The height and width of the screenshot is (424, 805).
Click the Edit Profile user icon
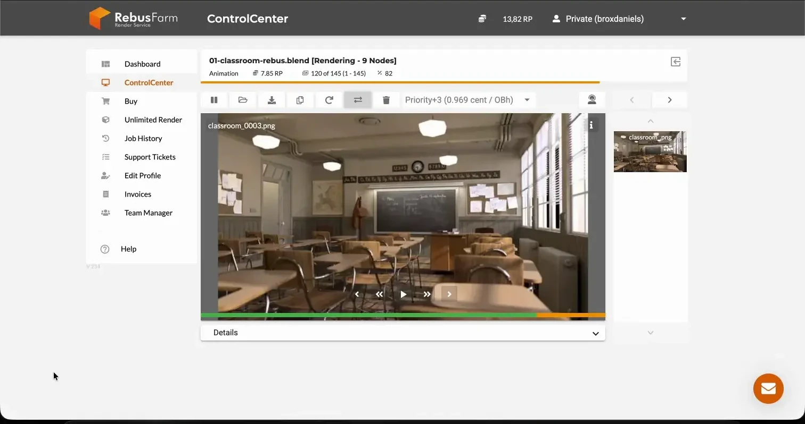pyautogui.click(x=105, y=175)
